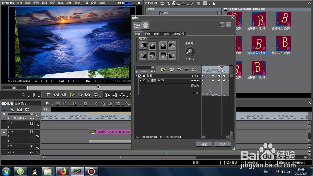Click the 确定 button
The image size is (313, 176).
204,144
